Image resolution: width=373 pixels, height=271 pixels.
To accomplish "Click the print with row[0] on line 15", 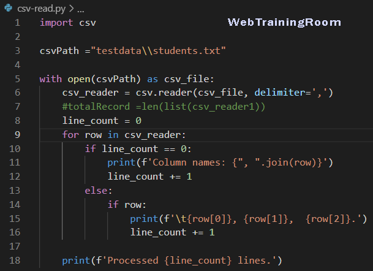I will click(x=248, y=219).
